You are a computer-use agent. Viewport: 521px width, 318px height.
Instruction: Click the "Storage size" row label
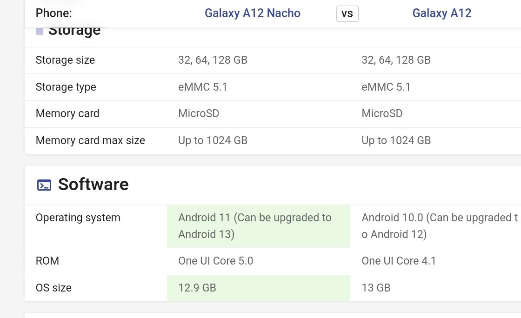pyautogui.click(x=65, y=60)
